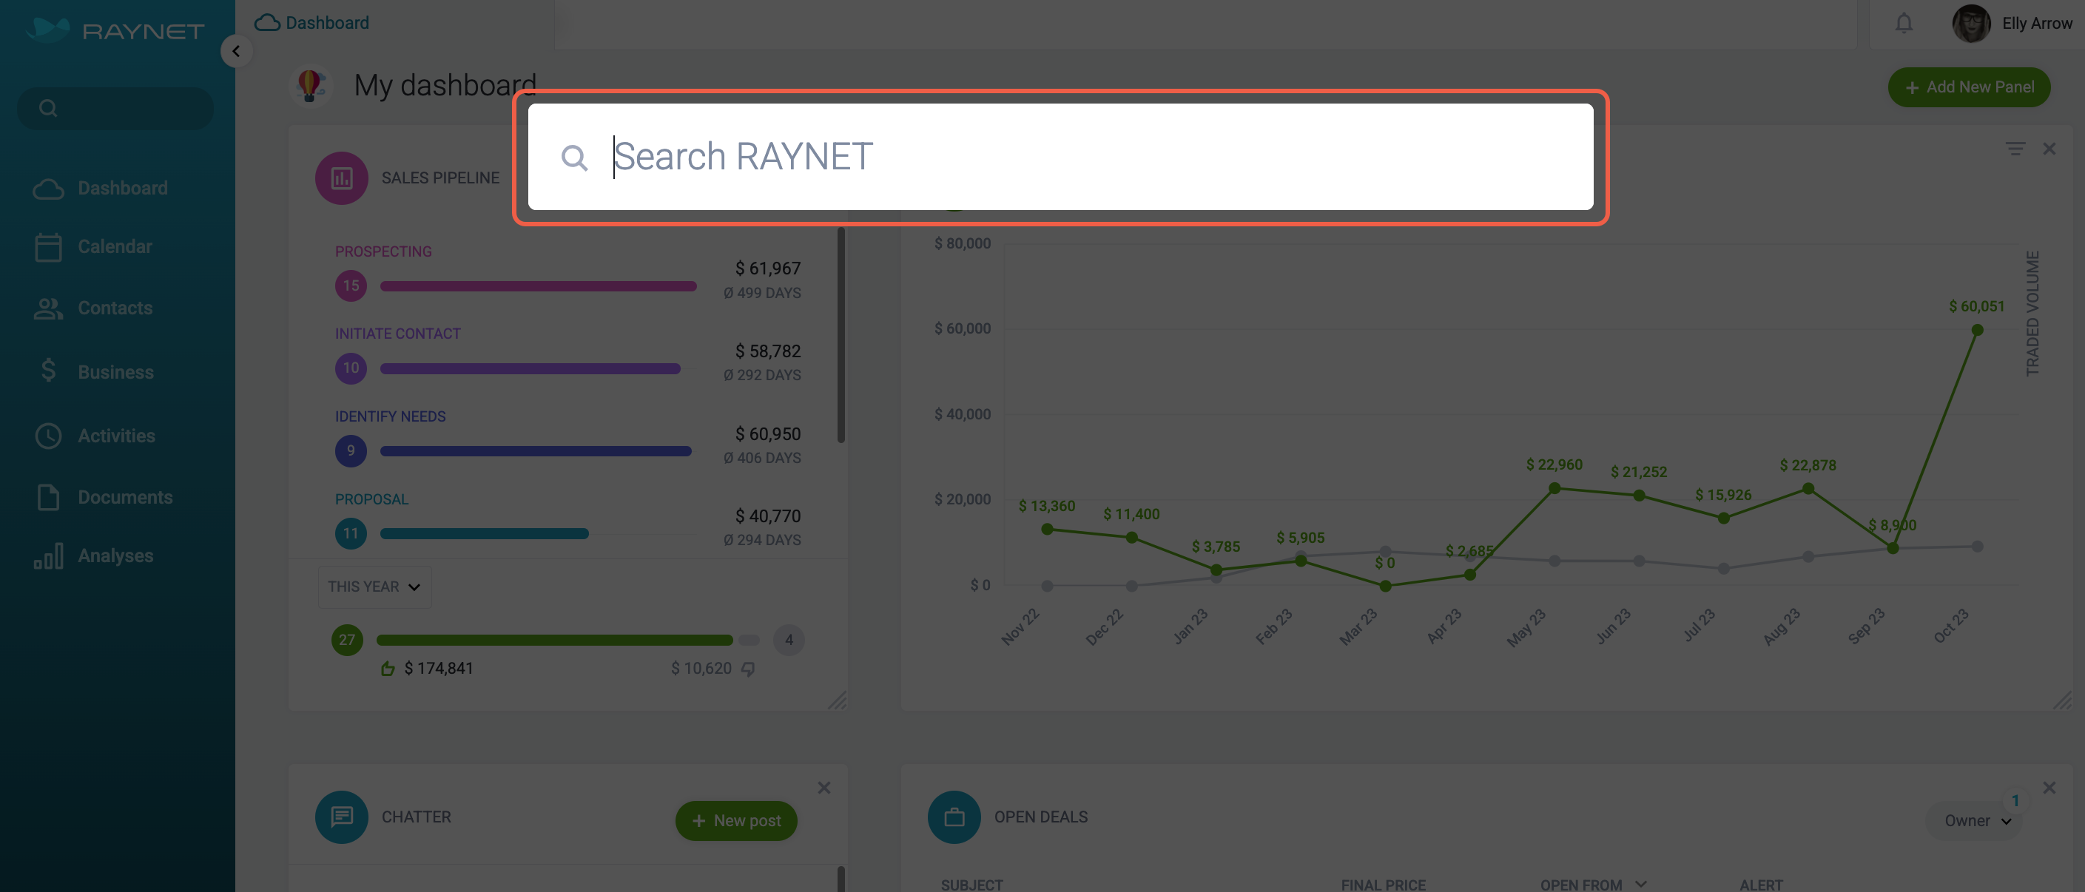This screenshot has height=892, width=2085.
Task: Click the Sales Pipeline panel icon
Action: pyautogui.click(x=342, y=178)
